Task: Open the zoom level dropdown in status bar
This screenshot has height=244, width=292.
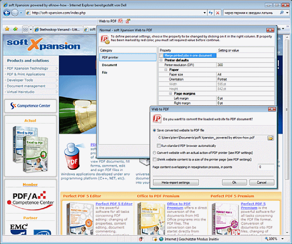Action: click(x=283, y=239)
